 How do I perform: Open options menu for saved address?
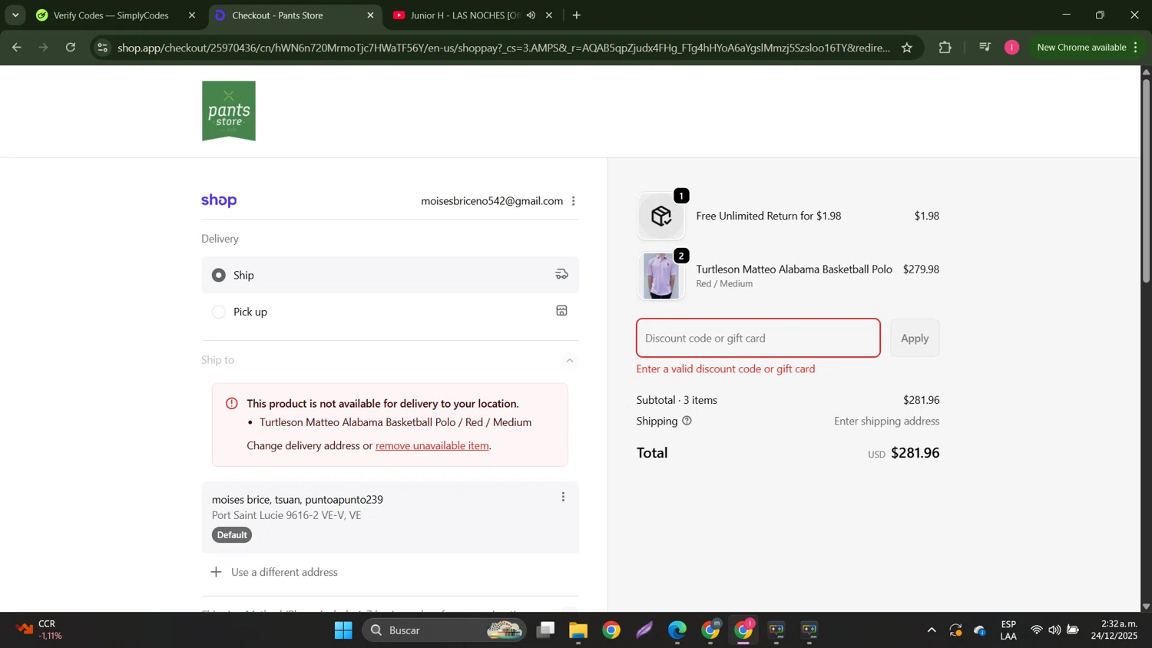pyautogui.click(x=563, y=498)
